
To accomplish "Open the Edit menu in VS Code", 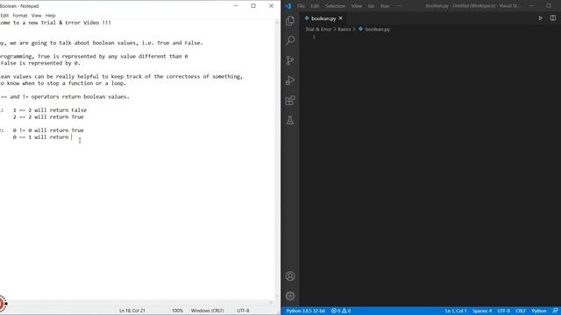I will coord(315,6).
